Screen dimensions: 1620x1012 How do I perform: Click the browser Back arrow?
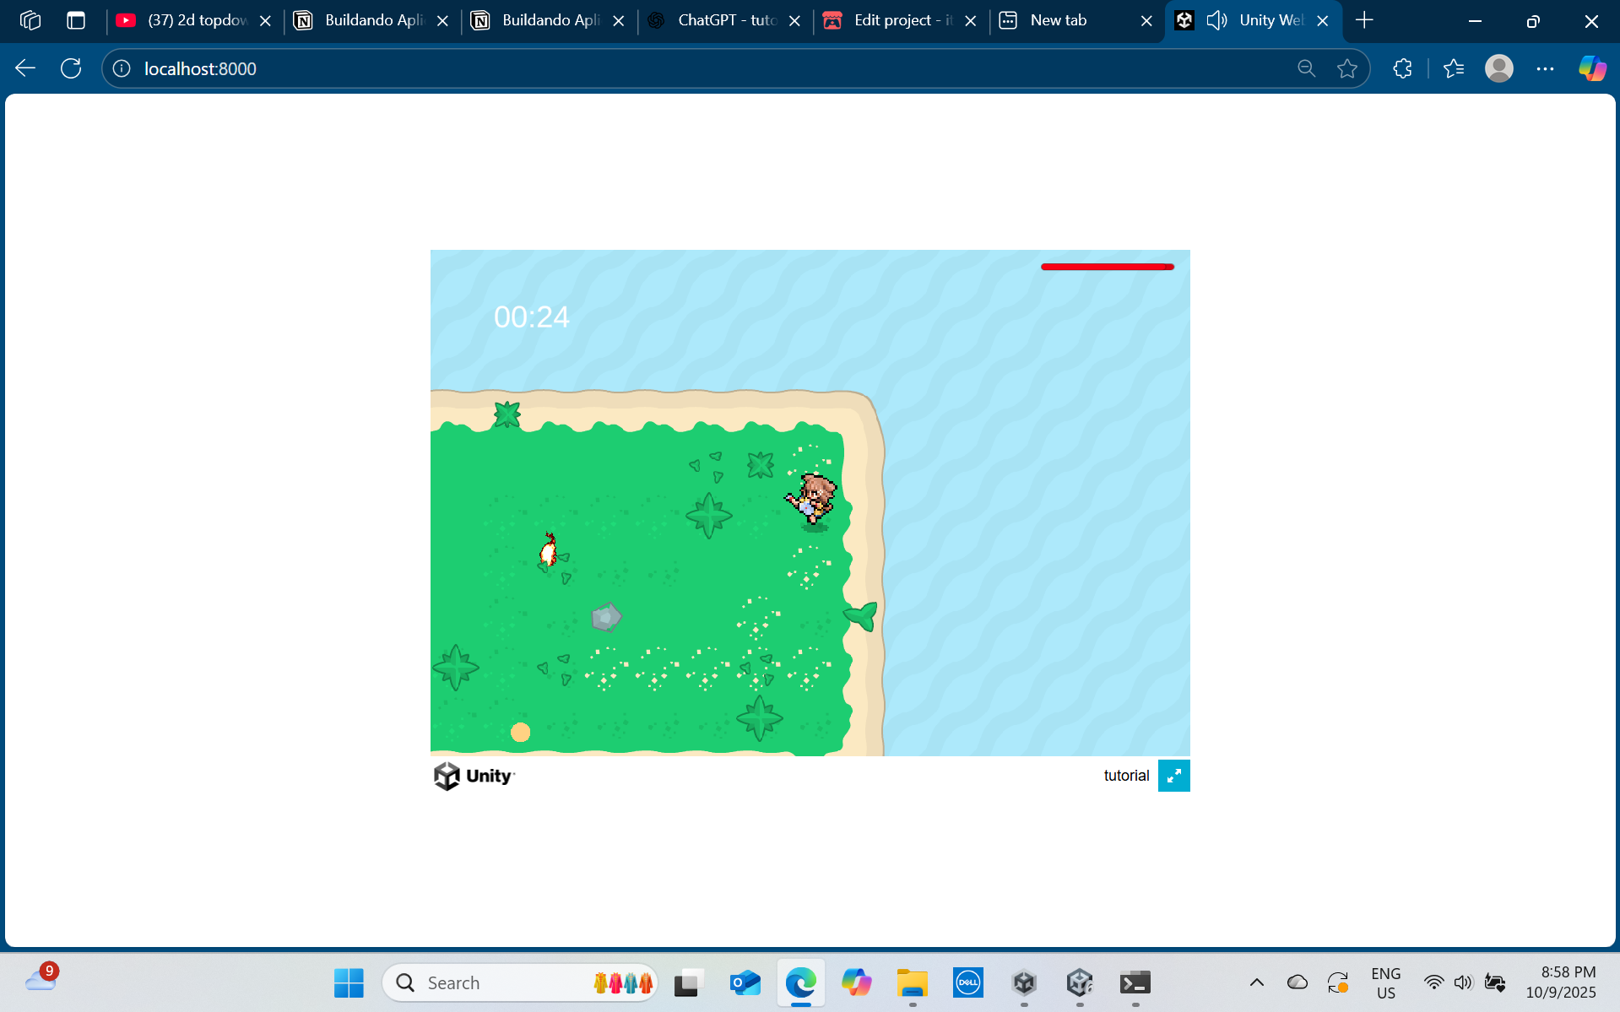pyautogui.click(x=25, y=68)
